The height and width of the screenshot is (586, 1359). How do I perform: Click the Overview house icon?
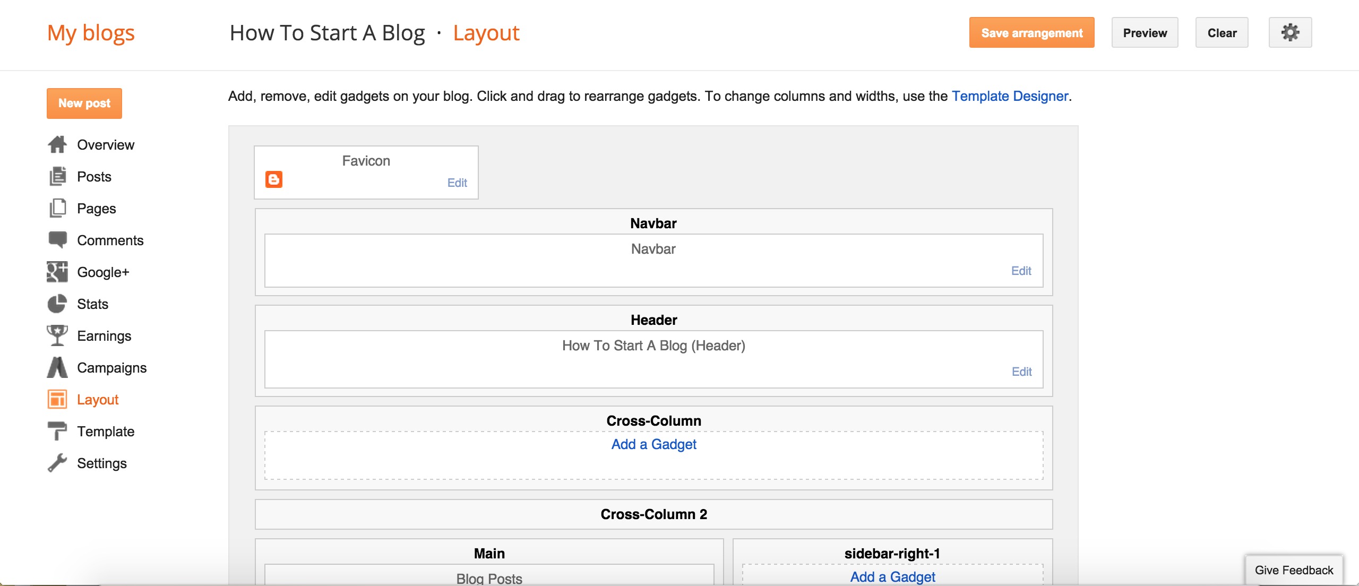pos(57,144)
